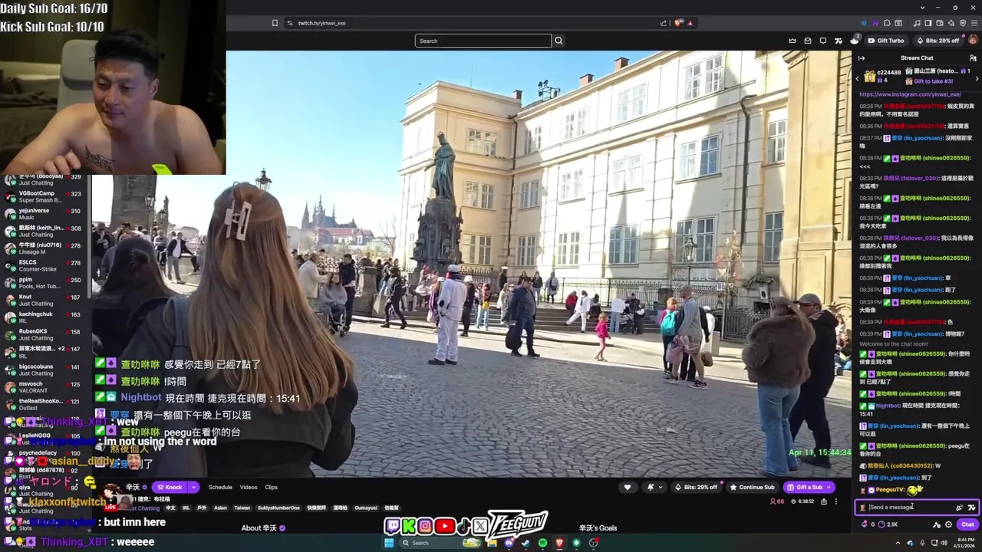
Task: Click the Twitch search magnifier button
Action: [559, 41]
